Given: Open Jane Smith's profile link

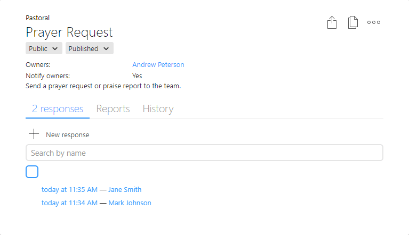Looking at the screenshot, I should (x=125, y=189).
